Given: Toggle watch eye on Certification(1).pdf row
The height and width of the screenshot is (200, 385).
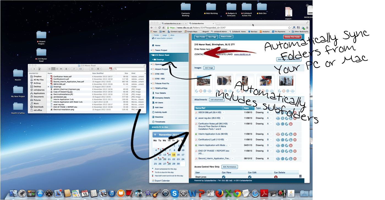Looking at the screenshot, I should click(278, 140).
